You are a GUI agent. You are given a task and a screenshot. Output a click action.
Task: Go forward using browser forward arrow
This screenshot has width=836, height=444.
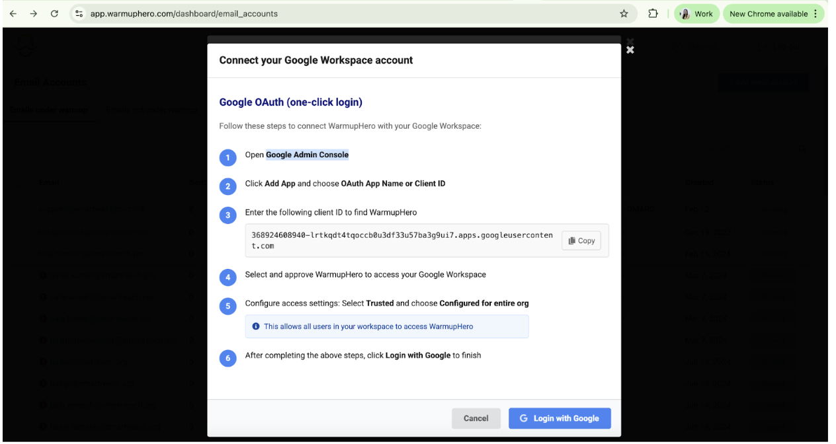[x=34, y=13]
